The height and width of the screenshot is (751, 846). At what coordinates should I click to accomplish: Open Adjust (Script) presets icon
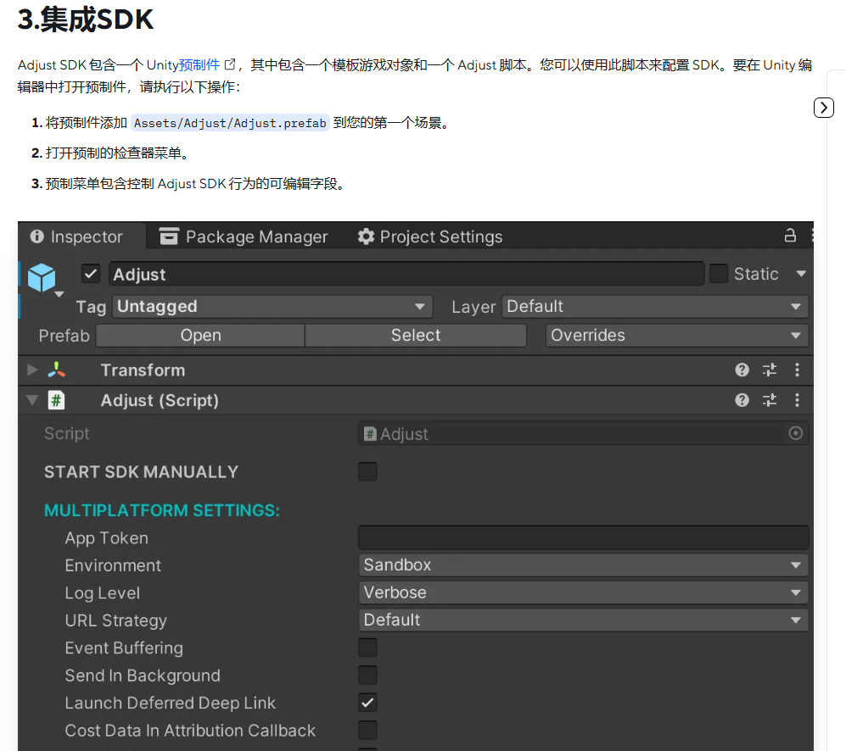pyautogui.click(x=770, y=400)
